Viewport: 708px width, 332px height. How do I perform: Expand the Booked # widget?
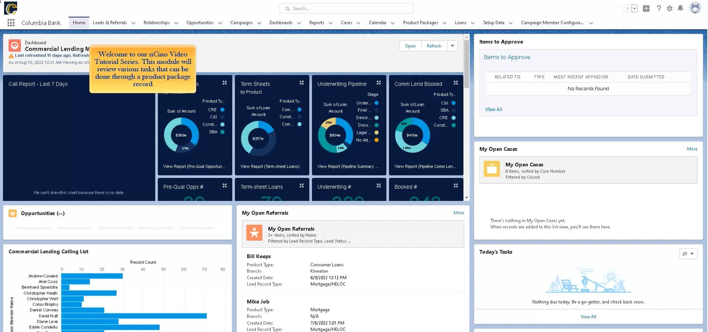(x=456, y=186)
